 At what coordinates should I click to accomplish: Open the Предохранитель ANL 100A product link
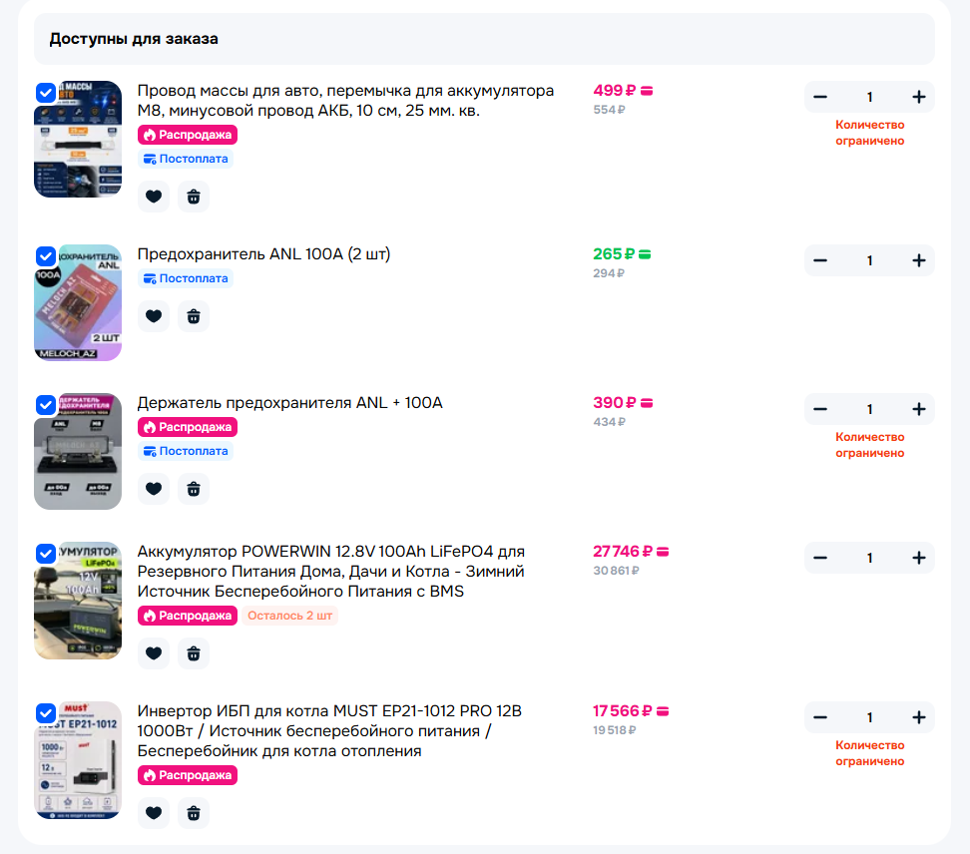pyautogui.click(x=263, y=254)
